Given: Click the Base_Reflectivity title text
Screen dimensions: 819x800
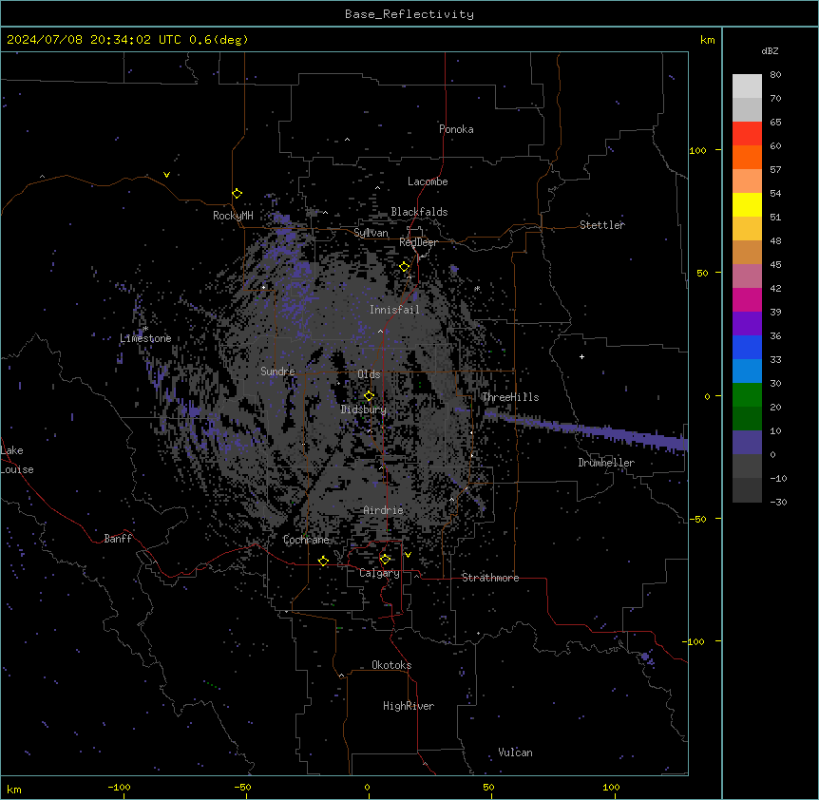Looking at the screenshot, I should (x=409, y=14).
